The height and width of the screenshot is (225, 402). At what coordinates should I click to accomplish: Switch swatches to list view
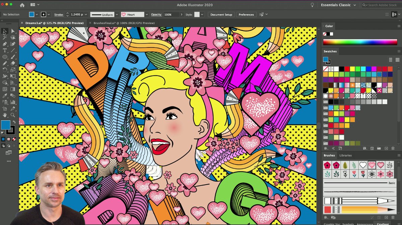tap(390, 60)
